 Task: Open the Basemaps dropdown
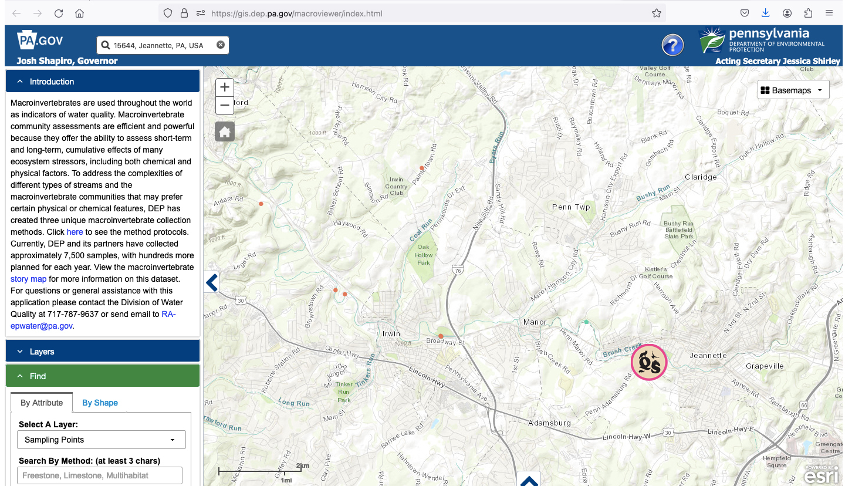pyautogui.click(x=793, y=90)
